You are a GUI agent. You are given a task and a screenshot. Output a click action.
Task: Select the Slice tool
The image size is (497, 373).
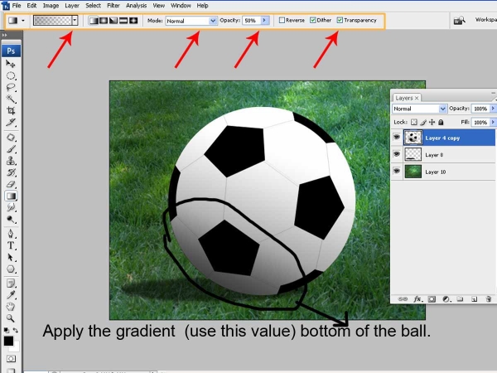point(11,122)
